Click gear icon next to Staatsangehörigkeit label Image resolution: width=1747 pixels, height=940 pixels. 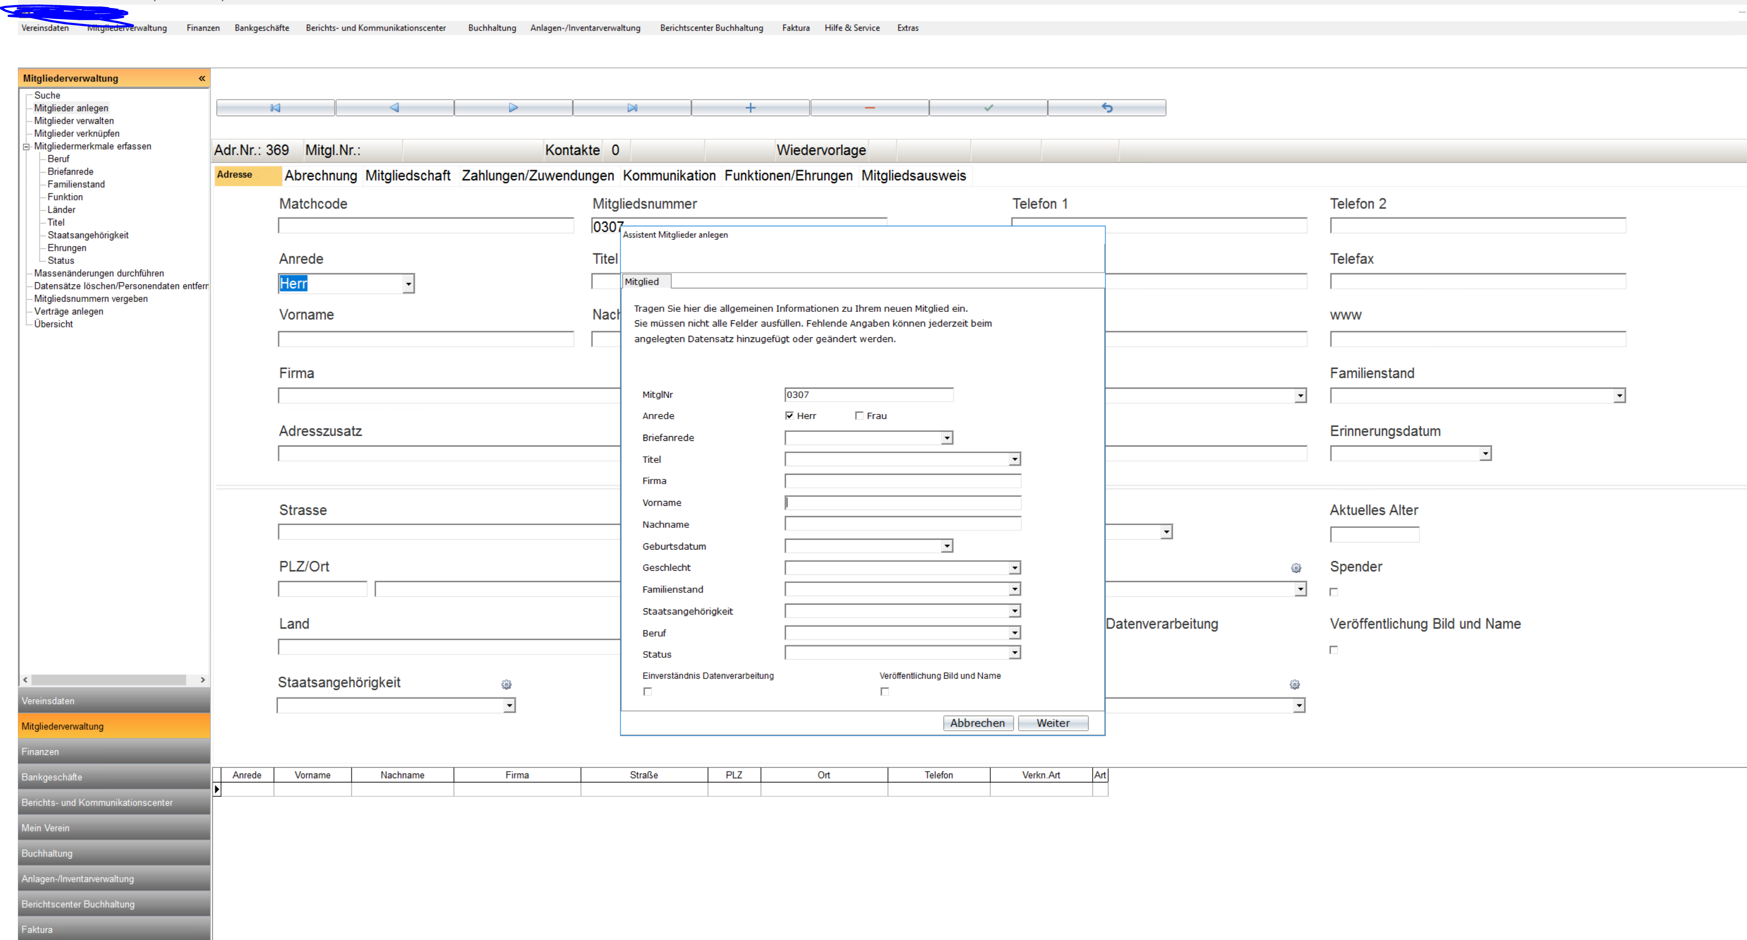pyautogui.click(x=506, y=685)
